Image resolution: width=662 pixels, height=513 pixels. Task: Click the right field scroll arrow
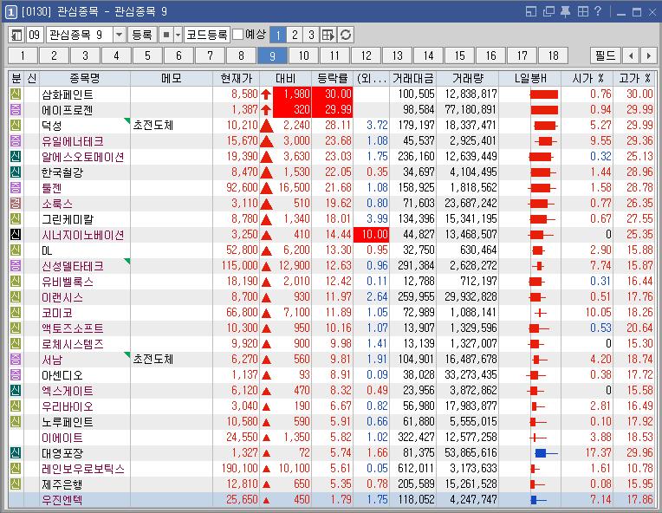(x=648, y=55)
